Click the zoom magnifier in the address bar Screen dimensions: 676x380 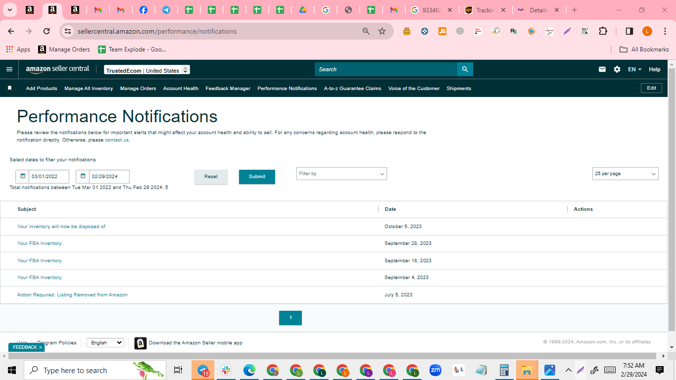pyautogui.click(x=366, y=31)
